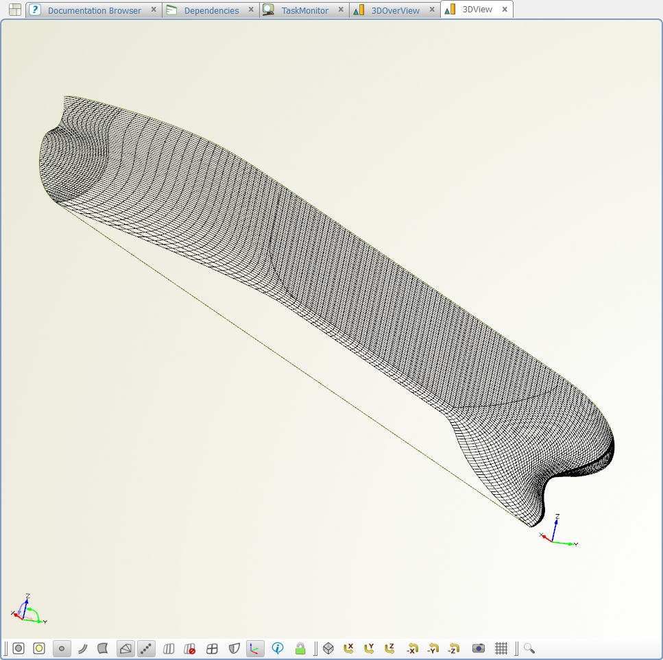Click the blue info bubble icon
The height and width of the screenshot is (660, 663).
(278, 648)
